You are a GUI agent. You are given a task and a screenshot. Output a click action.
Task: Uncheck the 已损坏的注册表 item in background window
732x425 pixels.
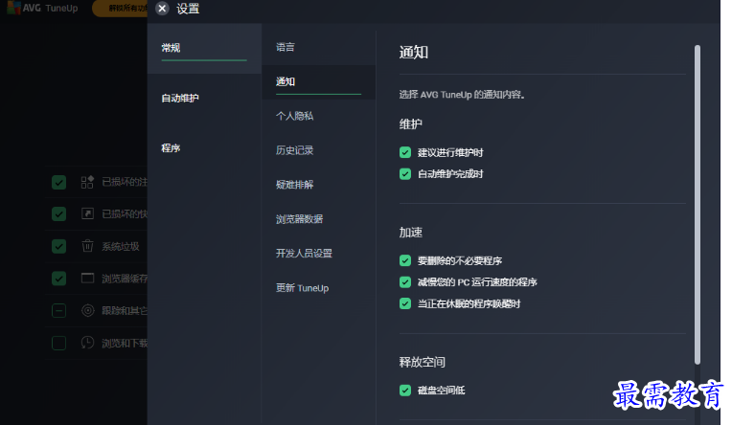[58, 182]
